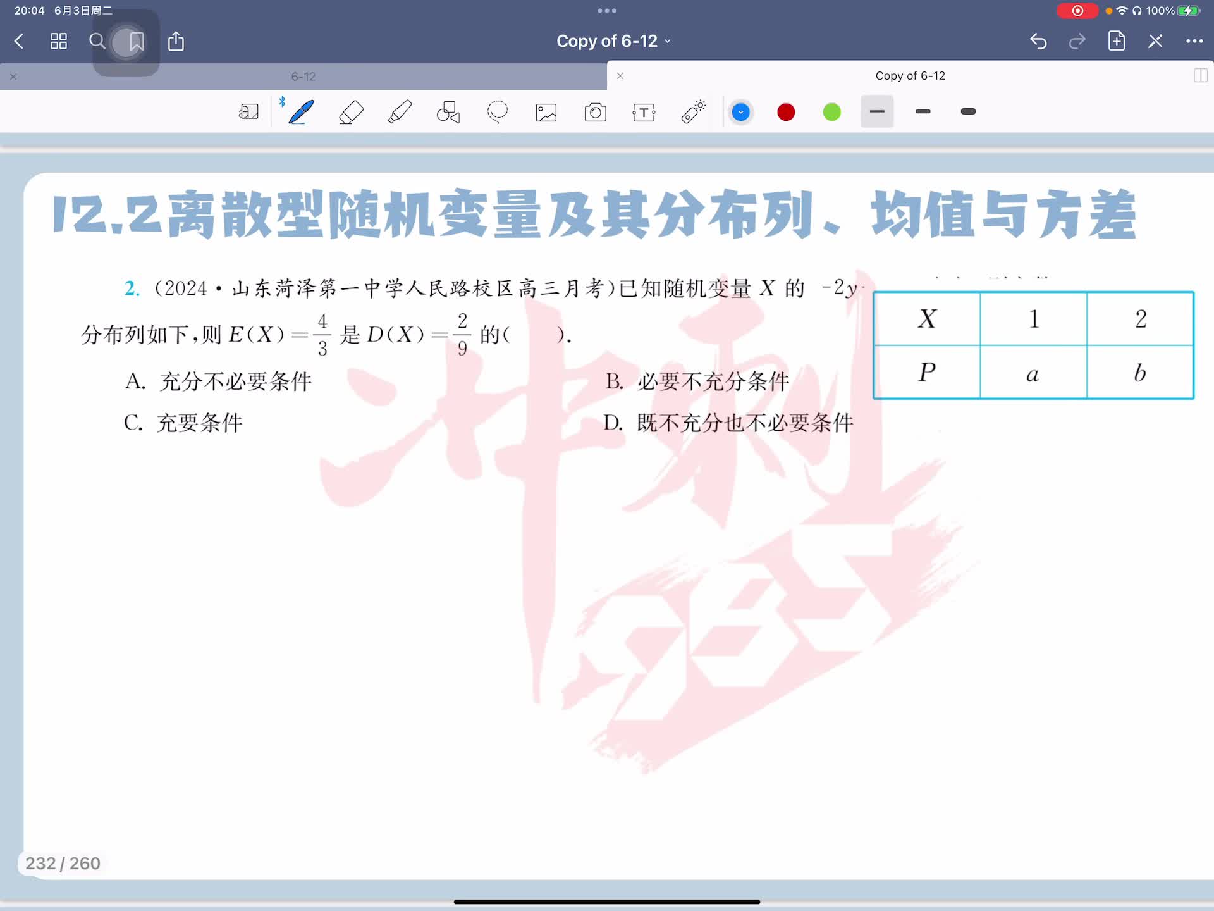Expand the Copy of 6-12 title dropdown
The width and height of the screenshot is (1214, 911).
click(613, 42)
